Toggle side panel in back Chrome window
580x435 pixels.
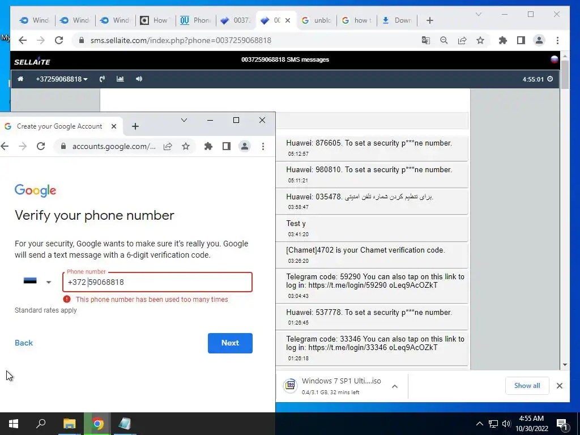click(x=521, y=40)
